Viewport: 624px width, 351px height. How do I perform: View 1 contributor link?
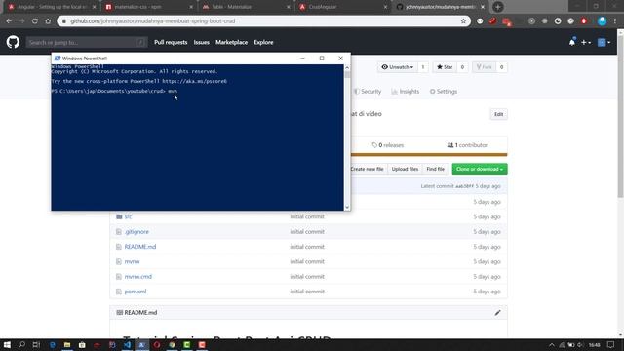click(x=467, y=145)
